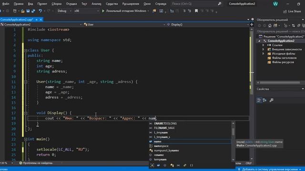Collapse the int main function block

(26, 139)
